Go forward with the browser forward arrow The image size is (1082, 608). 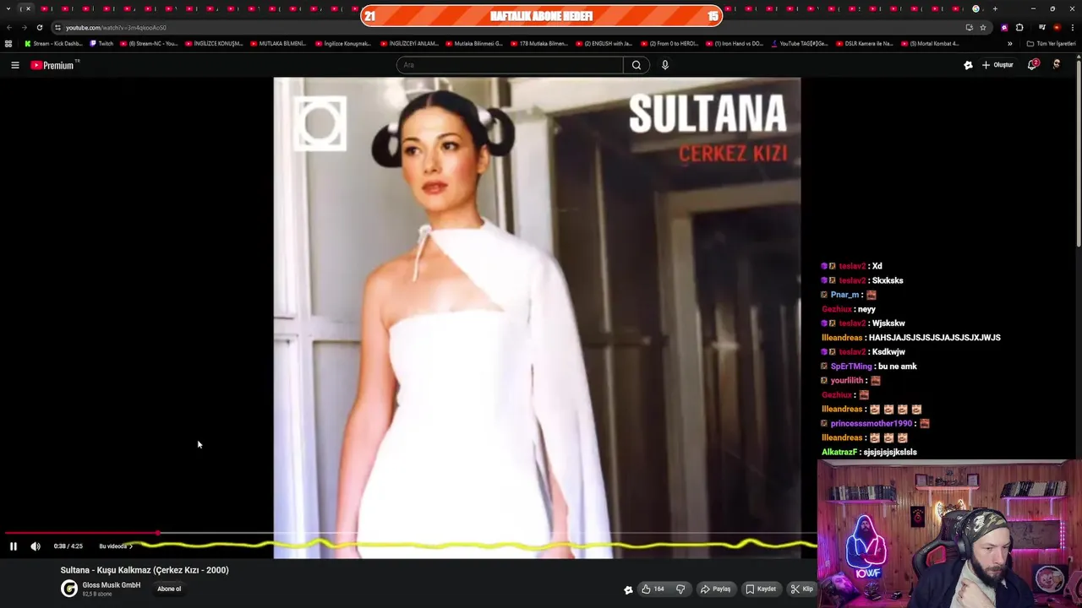[x=24, y=27]
